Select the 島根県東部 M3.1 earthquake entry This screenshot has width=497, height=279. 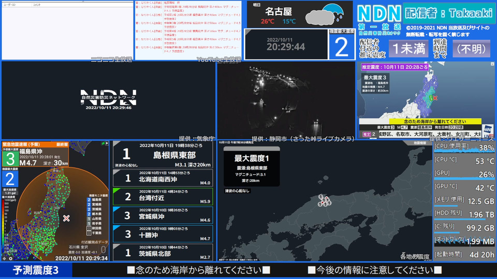163,154
